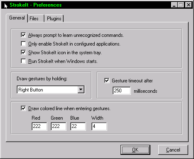This screenshot has width=194, height=159.
Task: Click the StrokeIt cursor icon in title bar
Action: coord(6,5)
